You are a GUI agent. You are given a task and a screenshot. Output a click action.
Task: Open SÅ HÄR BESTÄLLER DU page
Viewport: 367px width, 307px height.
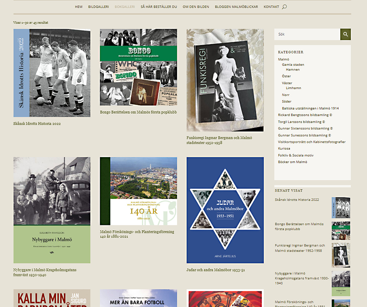click(x=159, y=7)
